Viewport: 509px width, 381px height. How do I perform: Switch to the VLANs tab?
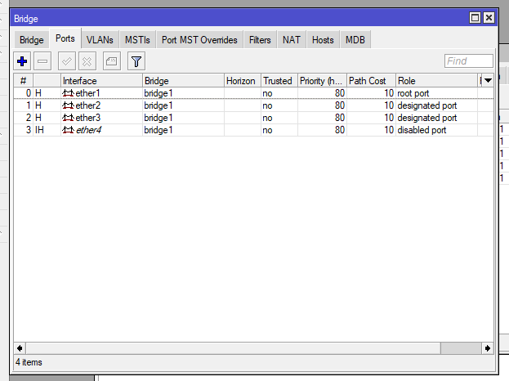point(100,39)
